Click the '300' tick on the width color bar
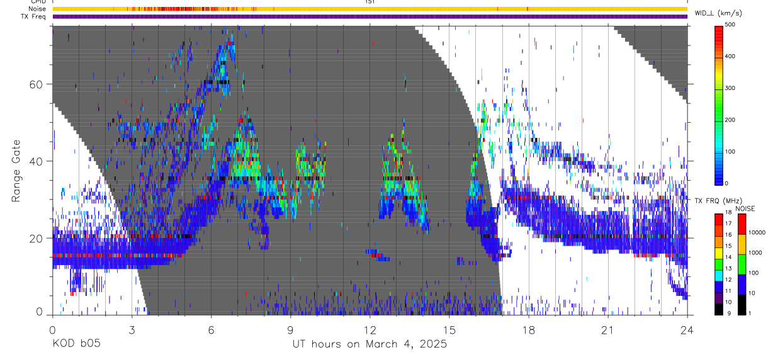Screen dimensions: 773x357 point(730,88)
